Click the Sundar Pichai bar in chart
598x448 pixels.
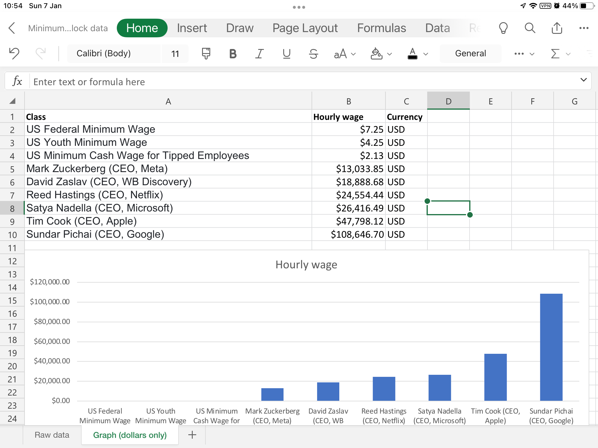[x=551, y=347]
